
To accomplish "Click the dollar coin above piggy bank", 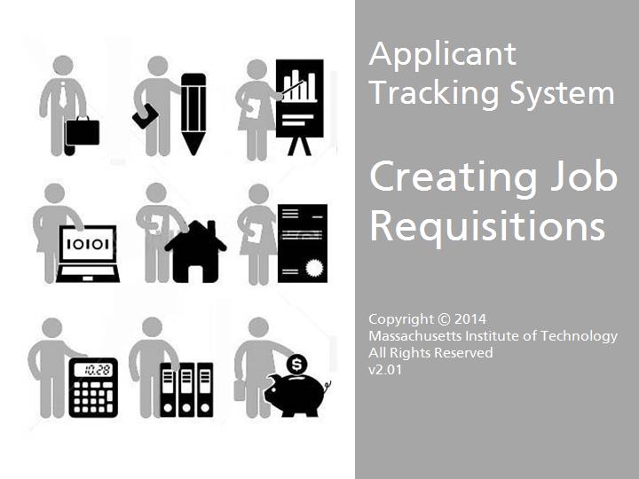I will (297, 363).
